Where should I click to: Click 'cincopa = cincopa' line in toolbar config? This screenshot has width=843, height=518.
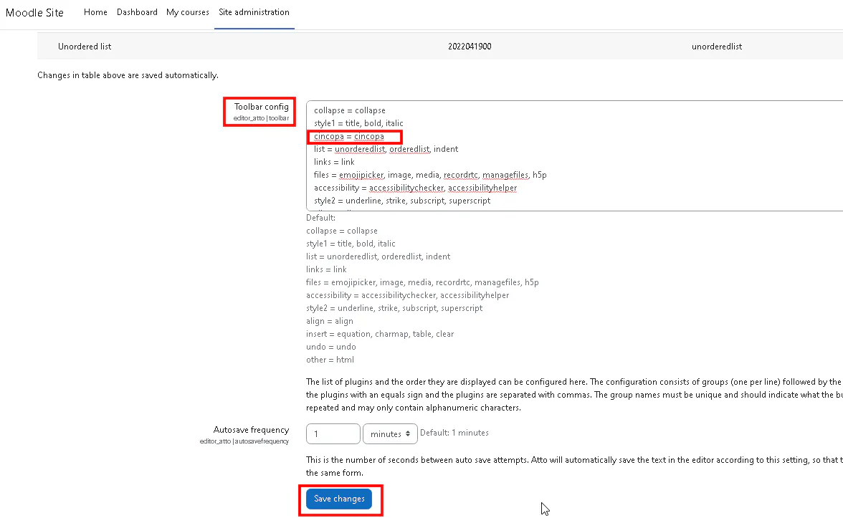tap(349, 136)
